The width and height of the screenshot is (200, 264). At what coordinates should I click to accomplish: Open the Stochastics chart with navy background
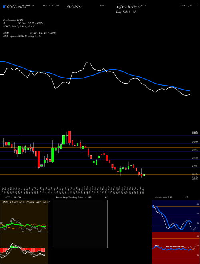[176, 216]
